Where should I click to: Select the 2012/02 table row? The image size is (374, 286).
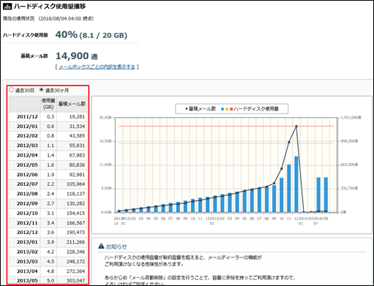(x=48, y=136)
